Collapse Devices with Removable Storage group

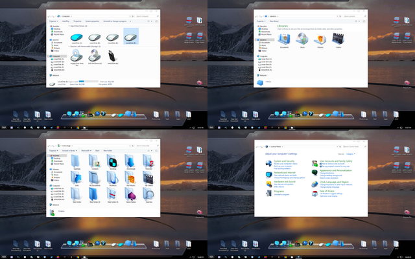click(69, 47)
